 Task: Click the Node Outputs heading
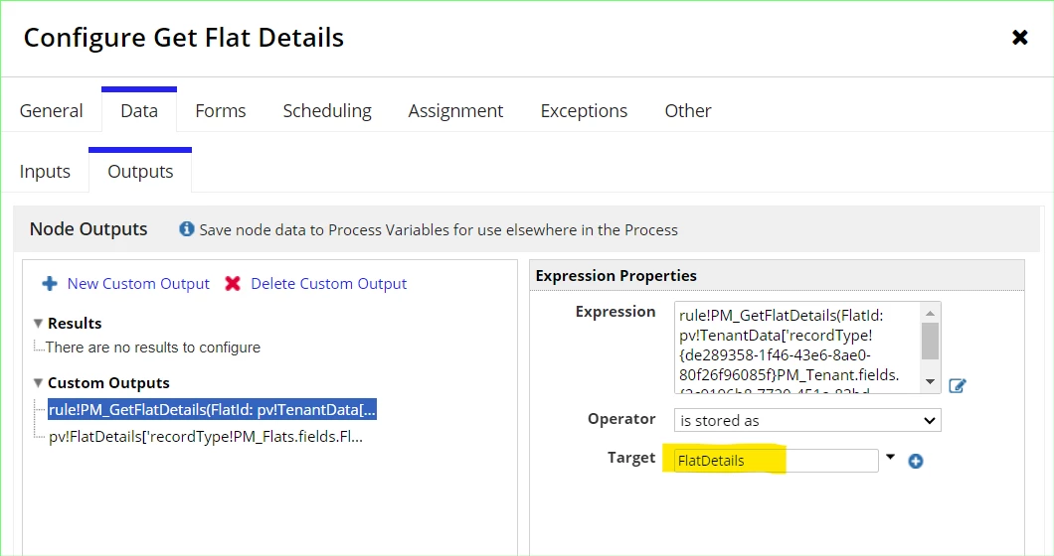pyautogui.click(x=88, y=229)
